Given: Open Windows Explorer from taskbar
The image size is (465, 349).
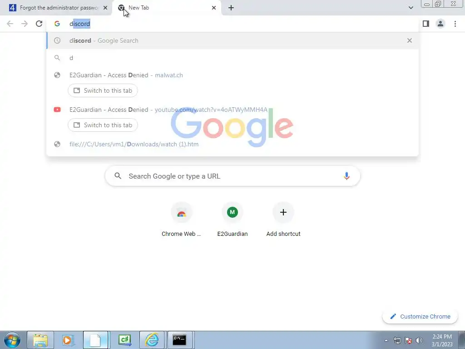Looking at the screenshot, I should tap(40, 340).
